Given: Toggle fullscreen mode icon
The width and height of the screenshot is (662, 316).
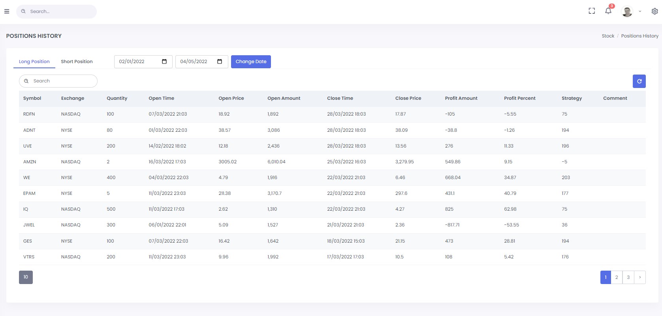Looking at the screenshot, I should tap(591, 11).
